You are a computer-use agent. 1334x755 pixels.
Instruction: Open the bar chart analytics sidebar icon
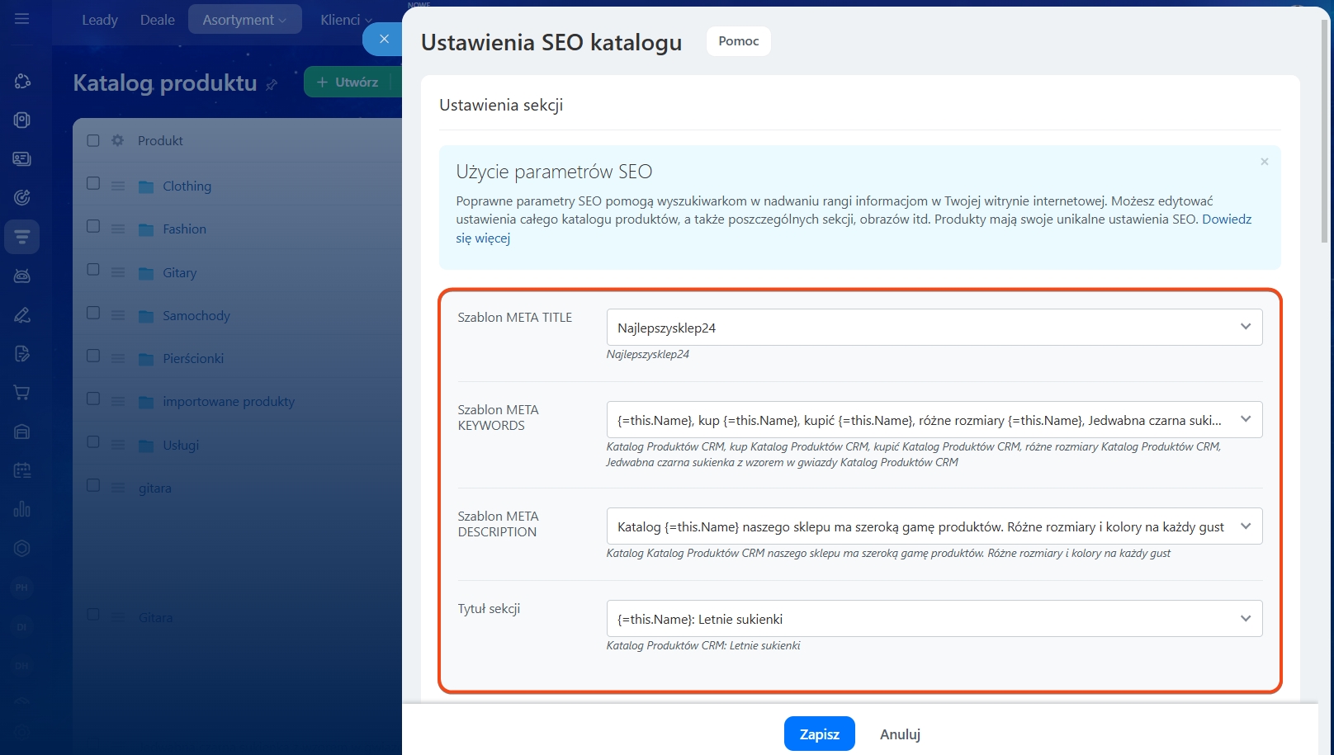click(22, 509)
